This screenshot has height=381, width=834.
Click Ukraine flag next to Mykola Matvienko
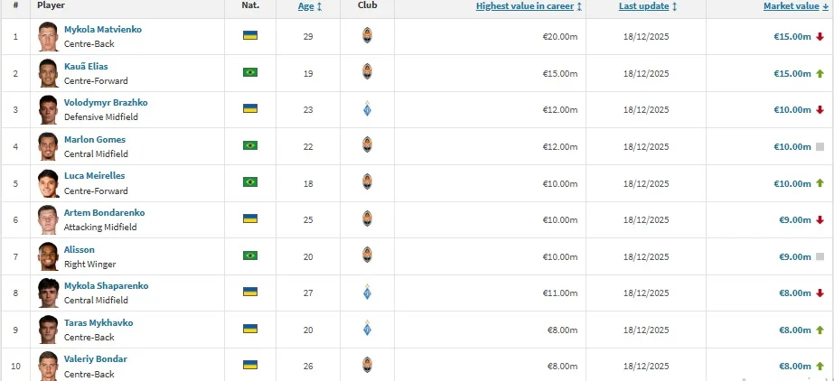(x=250, y=36)
